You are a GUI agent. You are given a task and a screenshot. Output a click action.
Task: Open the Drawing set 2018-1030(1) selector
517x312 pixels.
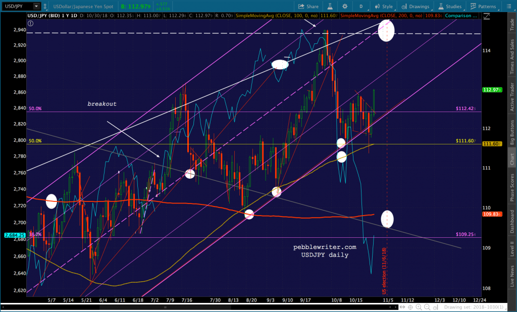[474, 307]
